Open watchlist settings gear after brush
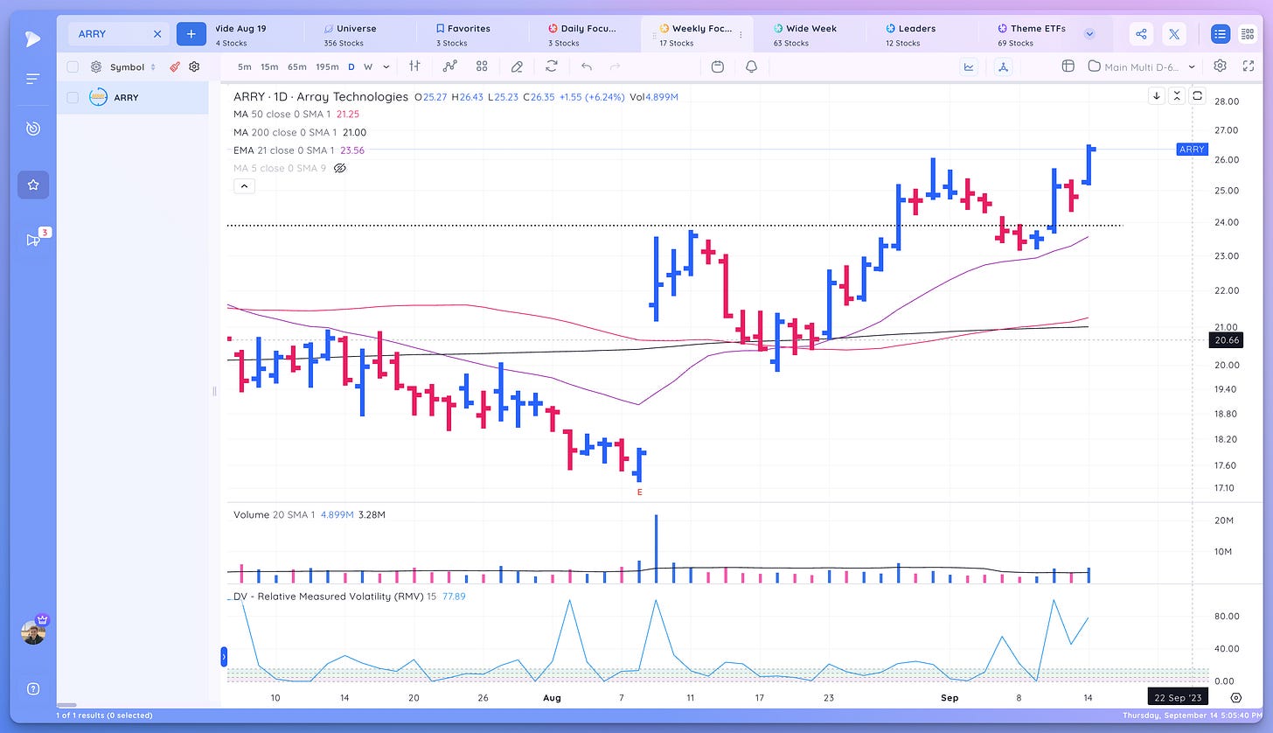Screen dimensions: 1273x733 coord(194,66)
